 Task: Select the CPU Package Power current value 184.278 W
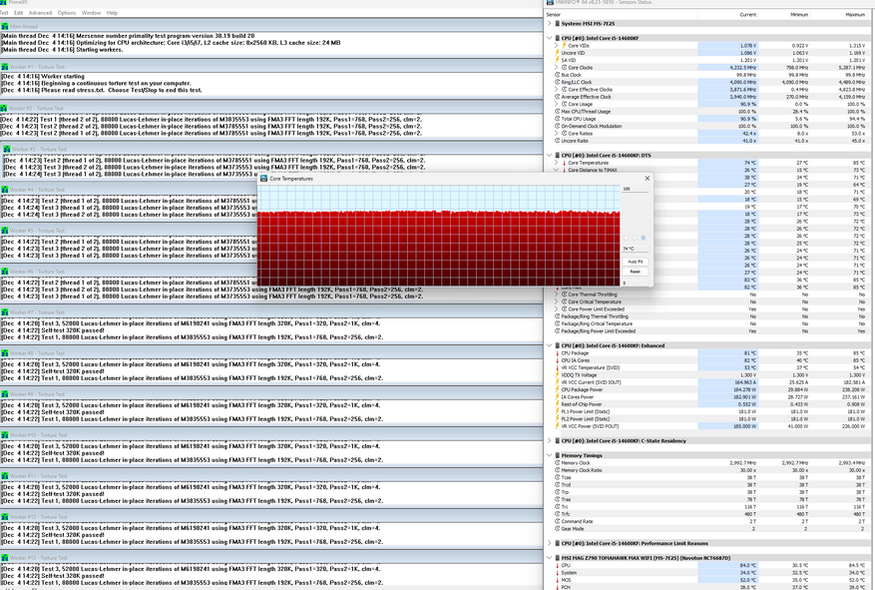pos(745,389)
